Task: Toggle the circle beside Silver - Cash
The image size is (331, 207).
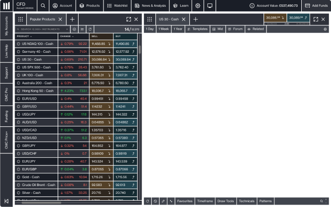Action: click(x=19, y=193)
